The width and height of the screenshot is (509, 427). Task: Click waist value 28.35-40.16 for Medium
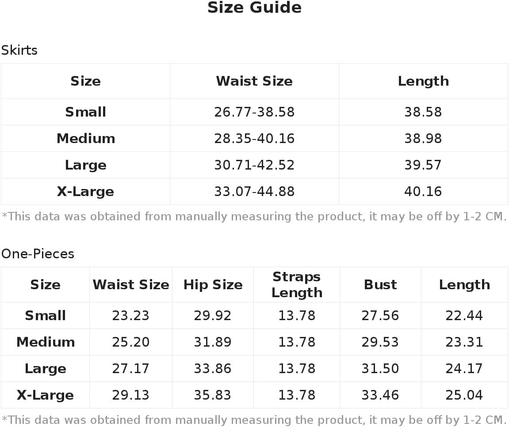(x=254, y=139)
